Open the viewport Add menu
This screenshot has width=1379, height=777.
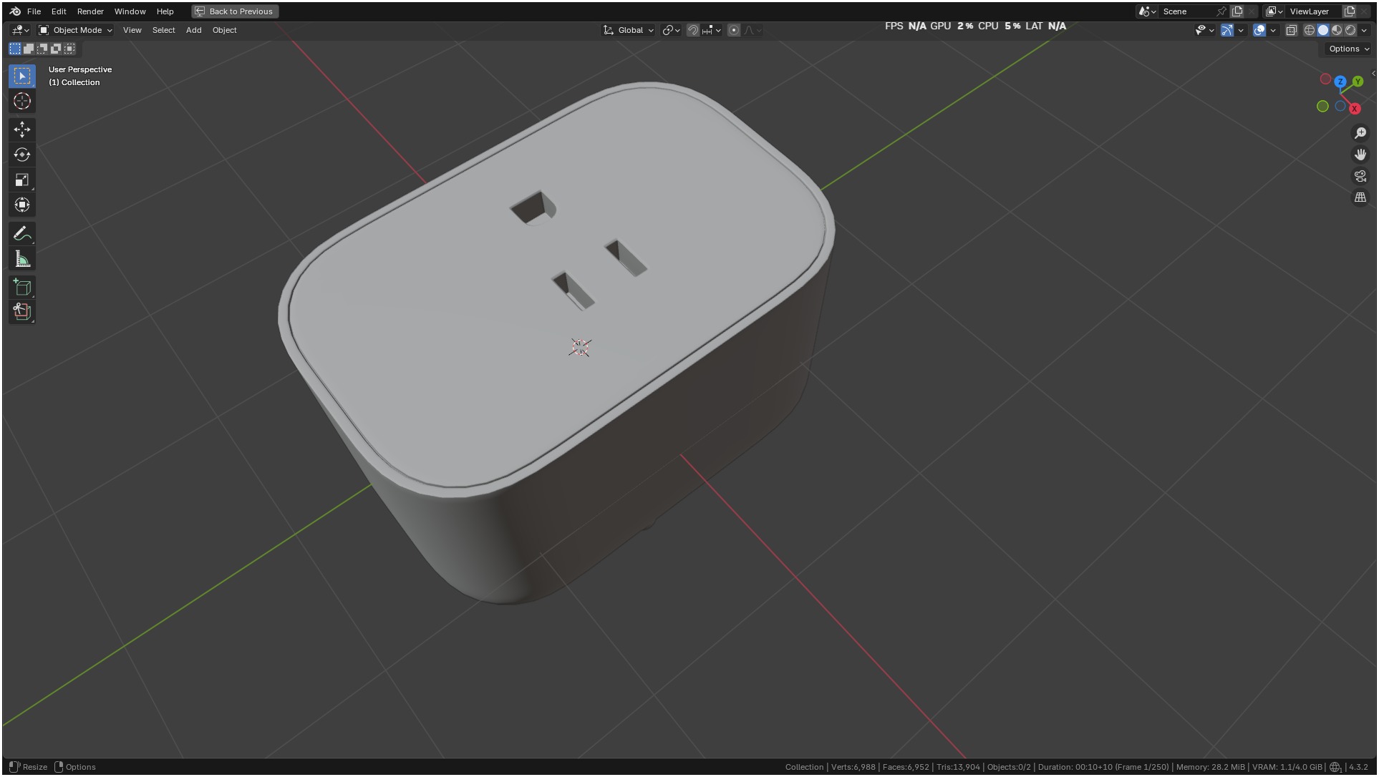point(194,30)
